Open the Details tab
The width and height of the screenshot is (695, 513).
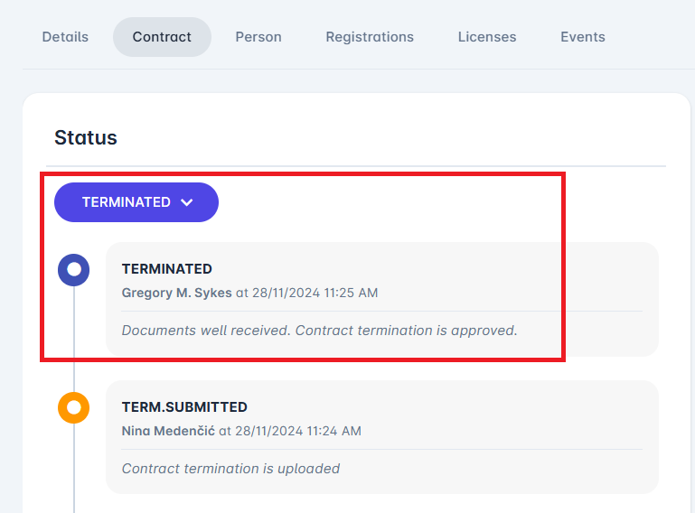(65, 37)
